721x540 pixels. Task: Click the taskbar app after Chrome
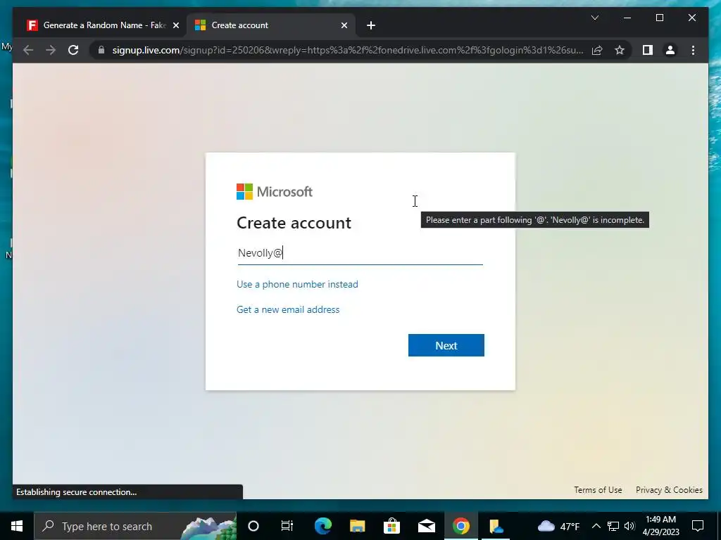coord(496,526)
